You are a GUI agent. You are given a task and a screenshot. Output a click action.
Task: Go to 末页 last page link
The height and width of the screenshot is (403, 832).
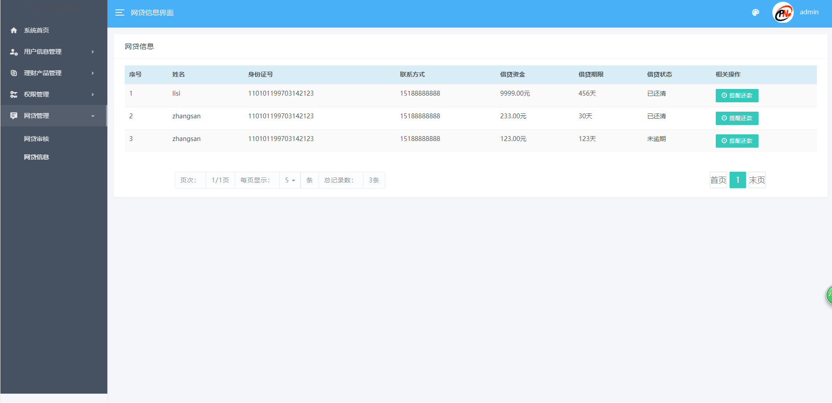757,180
